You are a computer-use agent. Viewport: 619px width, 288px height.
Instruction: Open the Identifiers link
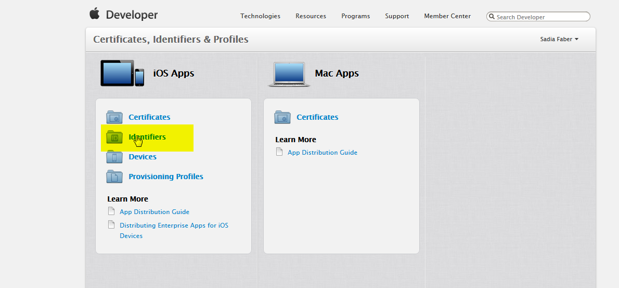(147, 137)
